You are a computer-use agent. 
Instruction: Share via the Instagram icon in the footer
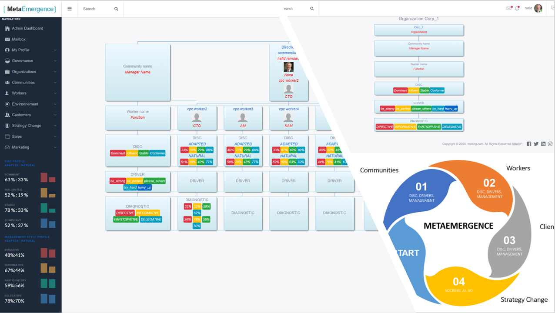point(550,144)
